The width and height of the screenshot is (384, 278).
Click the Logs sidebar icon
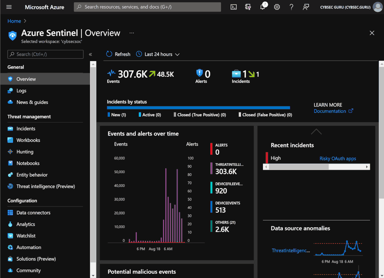[x=10, y=91]
